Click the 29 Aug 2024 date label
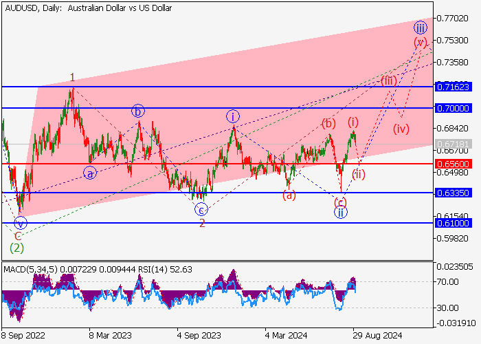Screen dimensions: 481x344 point(377,335)
